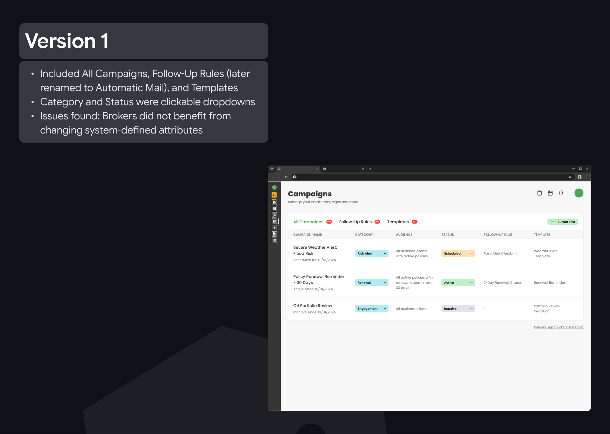Switch to the Templates tab
The width and height of the screenshot is (610, 434).
click(398, 222)
